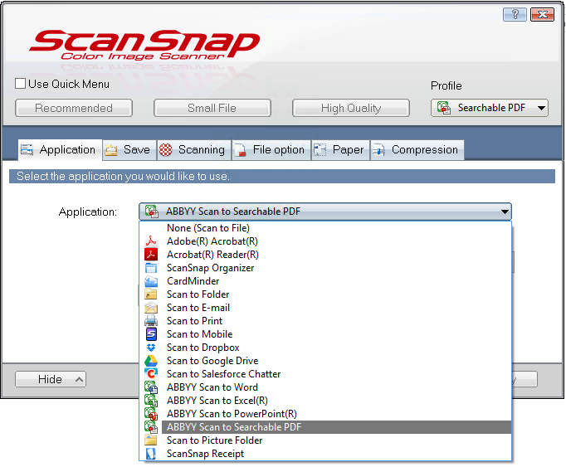The height and width of the screenshot is (467, 566).
Task: Select highlighted ABBYY Scan to Searchable PDF
Action: [x=325, y=427]
